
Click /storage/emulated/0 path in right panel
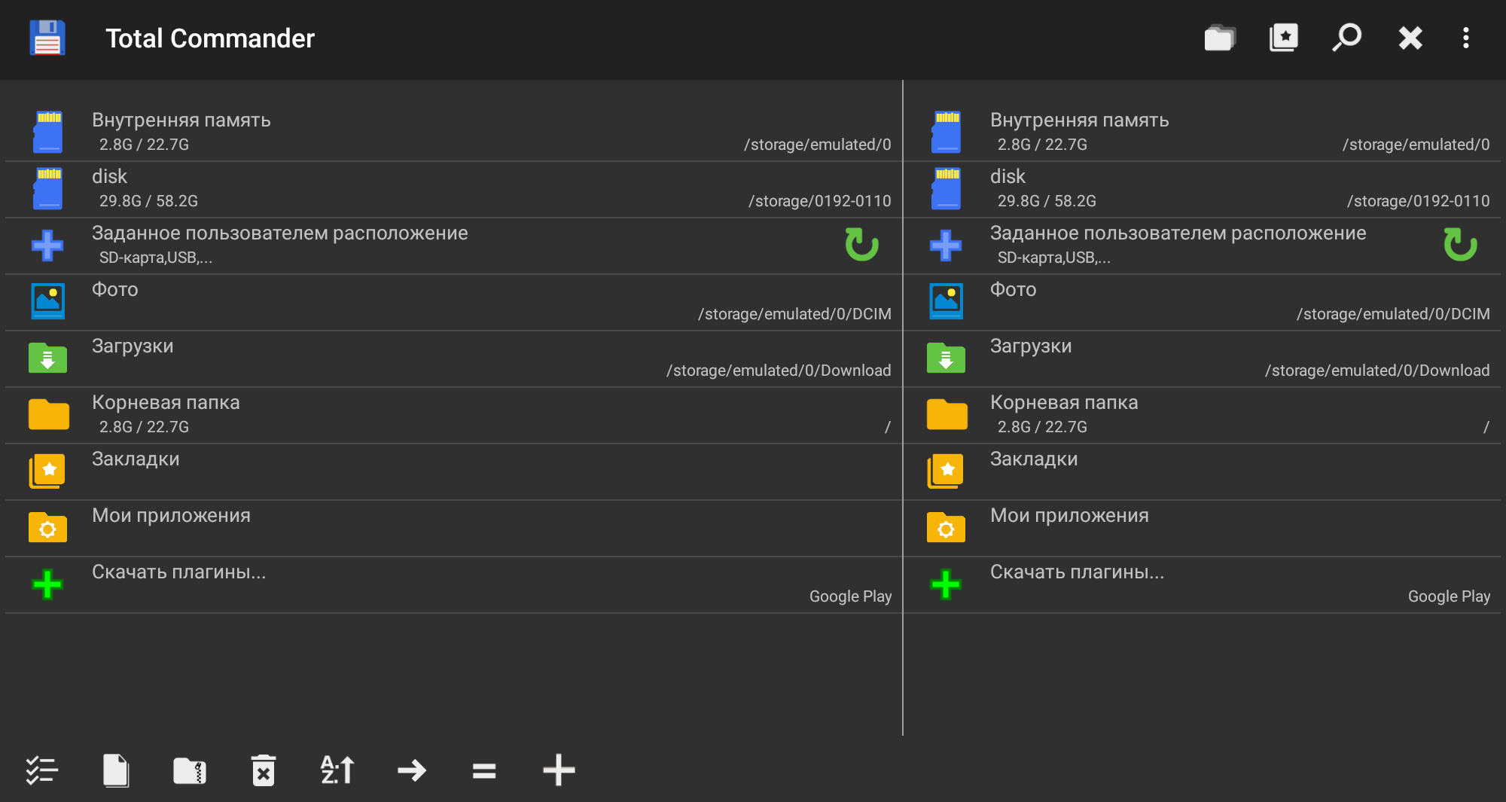point(1416,145)
